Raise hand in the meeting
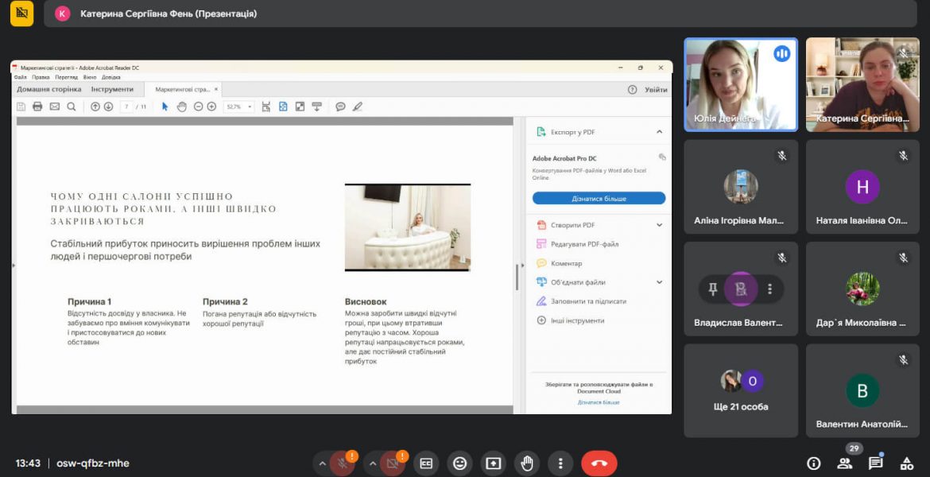 [527, 463]
